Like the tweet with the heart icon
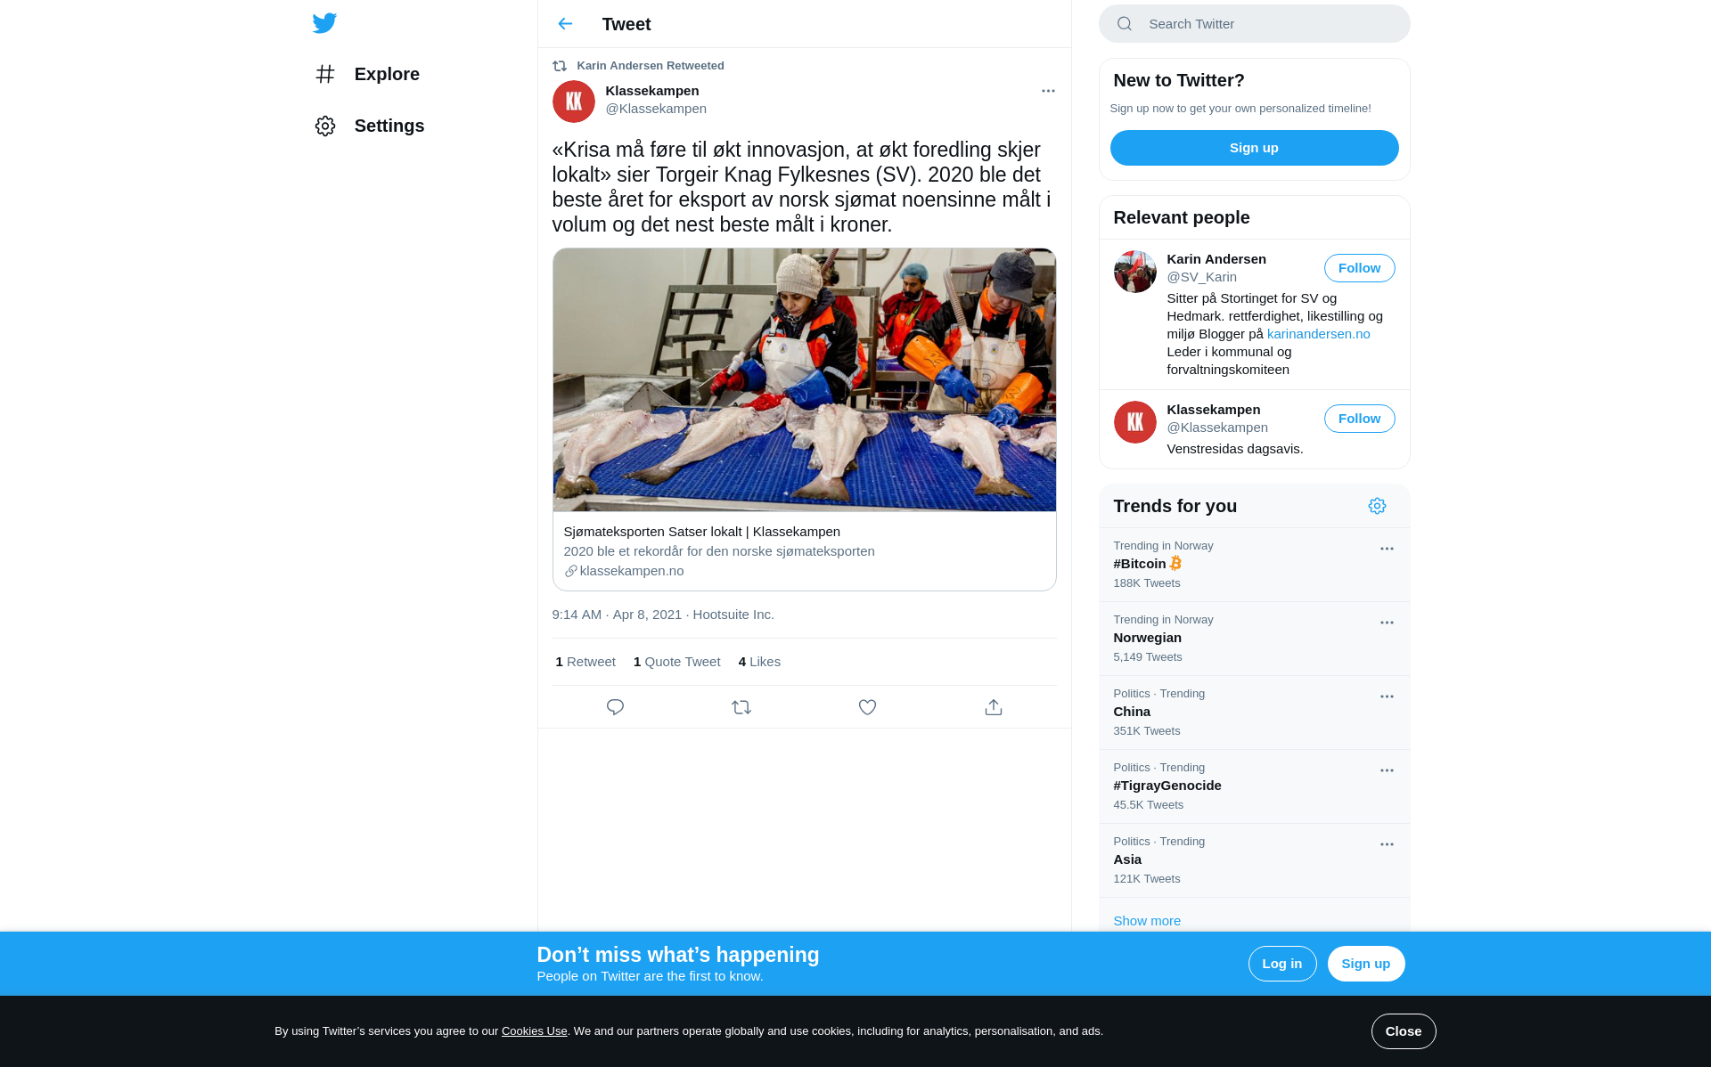 (867, 707)
